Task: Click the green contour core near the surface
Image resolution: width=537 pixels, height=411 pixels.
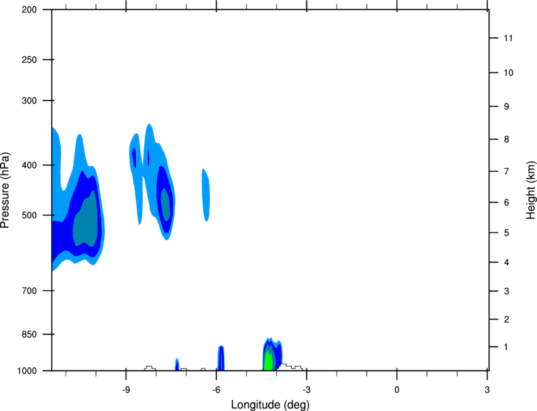Action: tap(268, 360)
